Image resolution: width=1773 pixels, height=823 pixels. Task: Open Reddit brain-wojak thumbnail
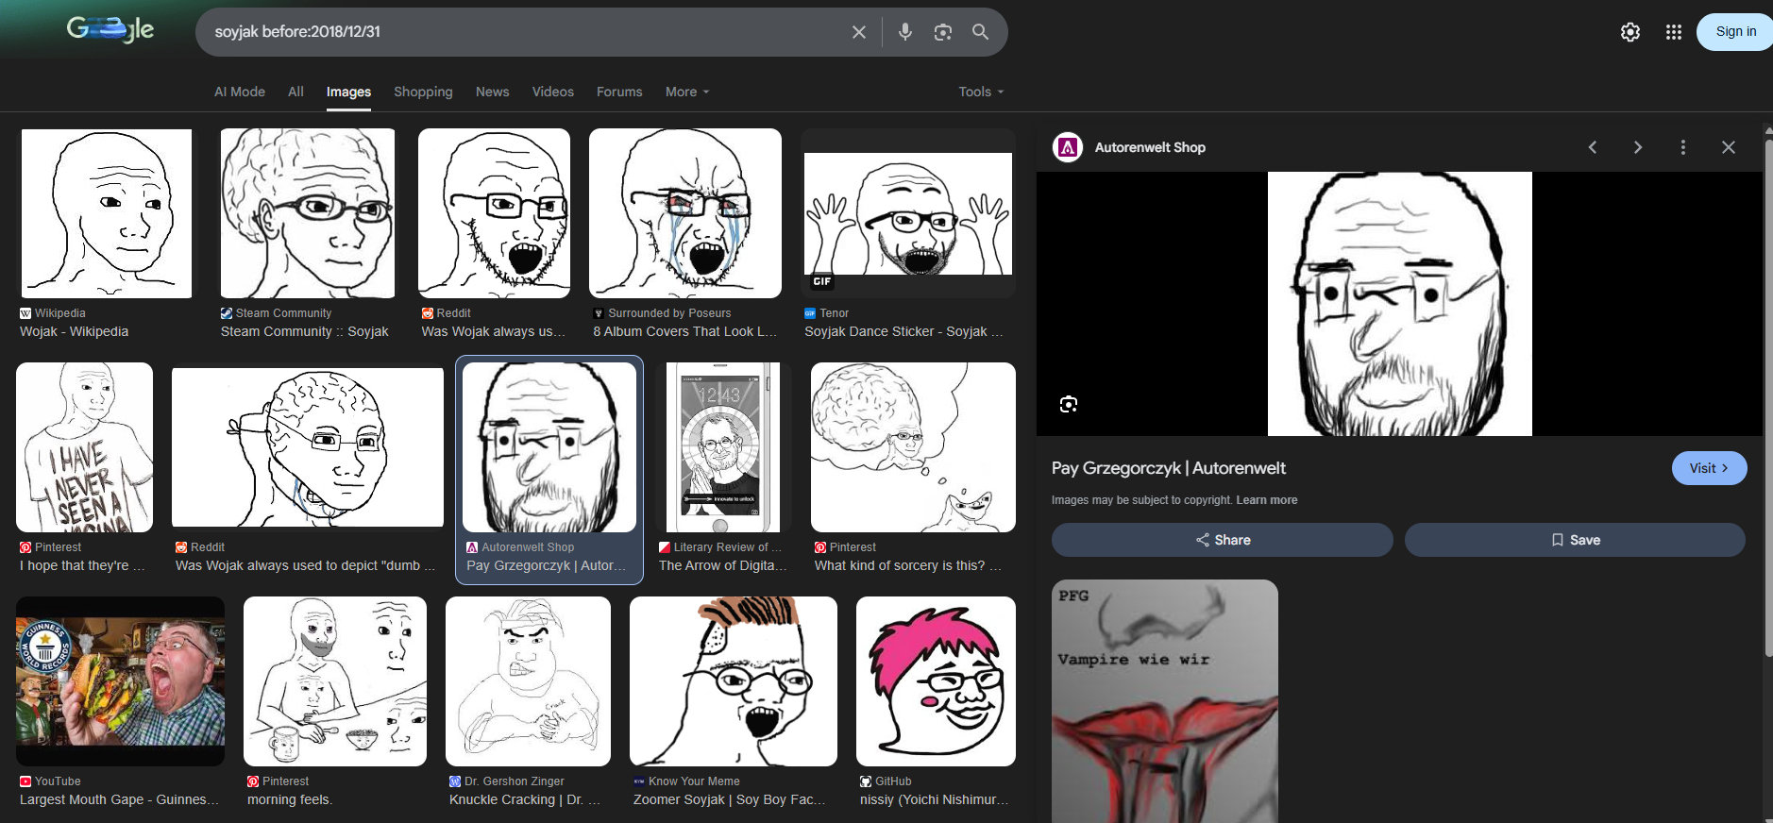tap(308, 447)
